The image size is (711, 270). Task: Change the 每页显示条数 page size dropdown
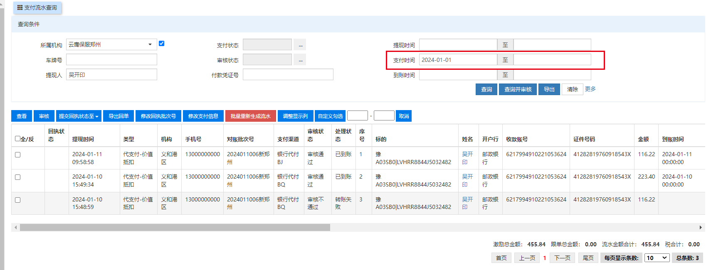coord(657,258)
